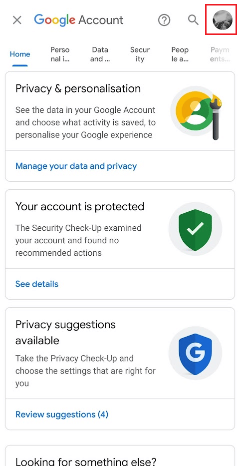Switch to the Personal info tab
This screenshot has height=466, width=240.
coord(60,54)
